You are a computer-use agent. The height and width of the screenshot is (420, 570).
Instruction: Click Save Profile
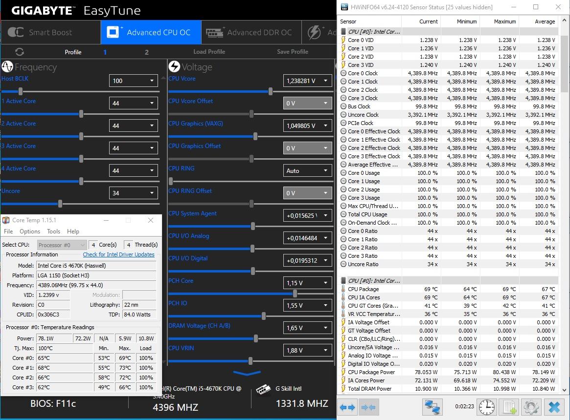click(x=293, y=52)
